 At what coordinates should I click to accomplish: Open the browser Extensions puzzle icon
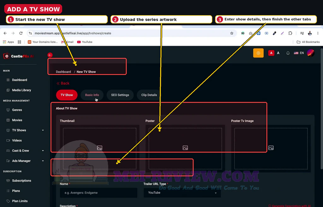point(290,33)
